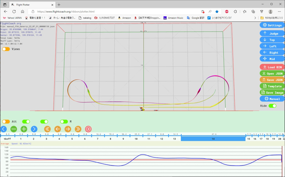This screenshot has width=285, height=177.
Task: Select manoeuvre 13 in timeline
Action: [174, 139]
